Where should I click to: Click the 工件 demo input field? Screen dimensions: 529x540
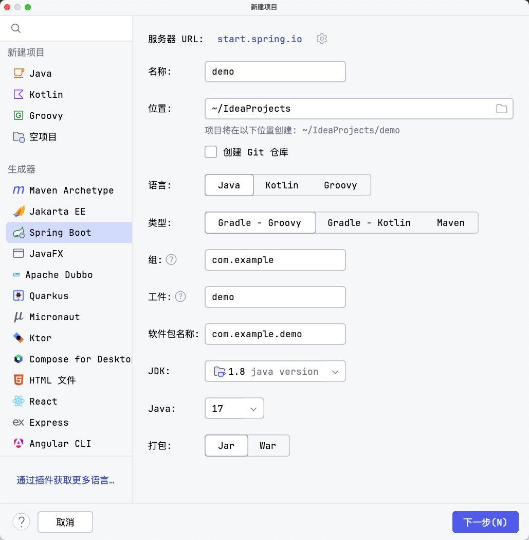(x=275, y=297)
